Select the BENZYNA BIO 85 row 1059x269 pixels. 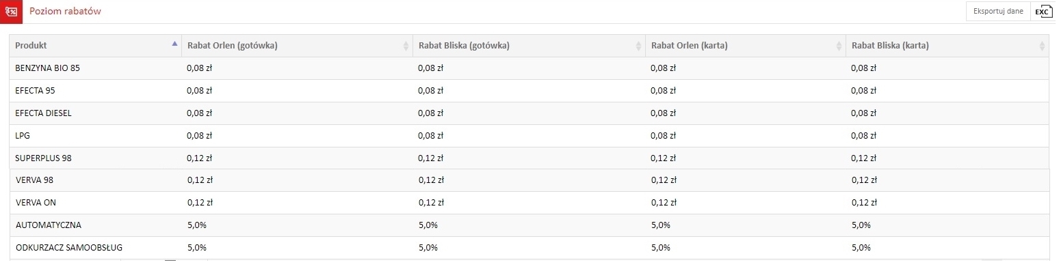(x=529, y=68)
